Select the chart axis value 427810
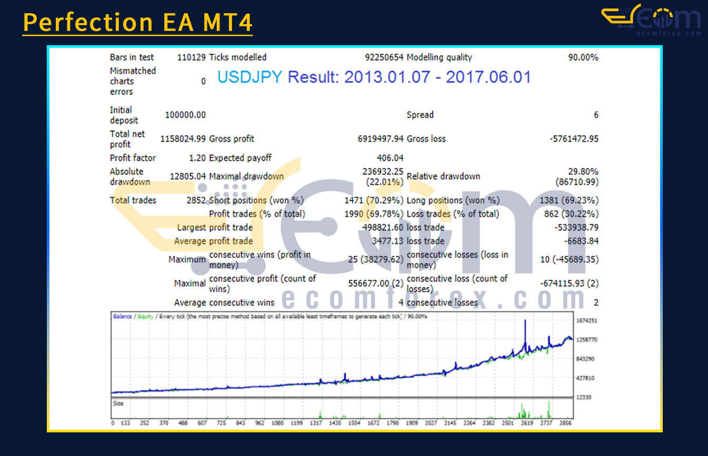708x456 pixels. coord(586,378)
